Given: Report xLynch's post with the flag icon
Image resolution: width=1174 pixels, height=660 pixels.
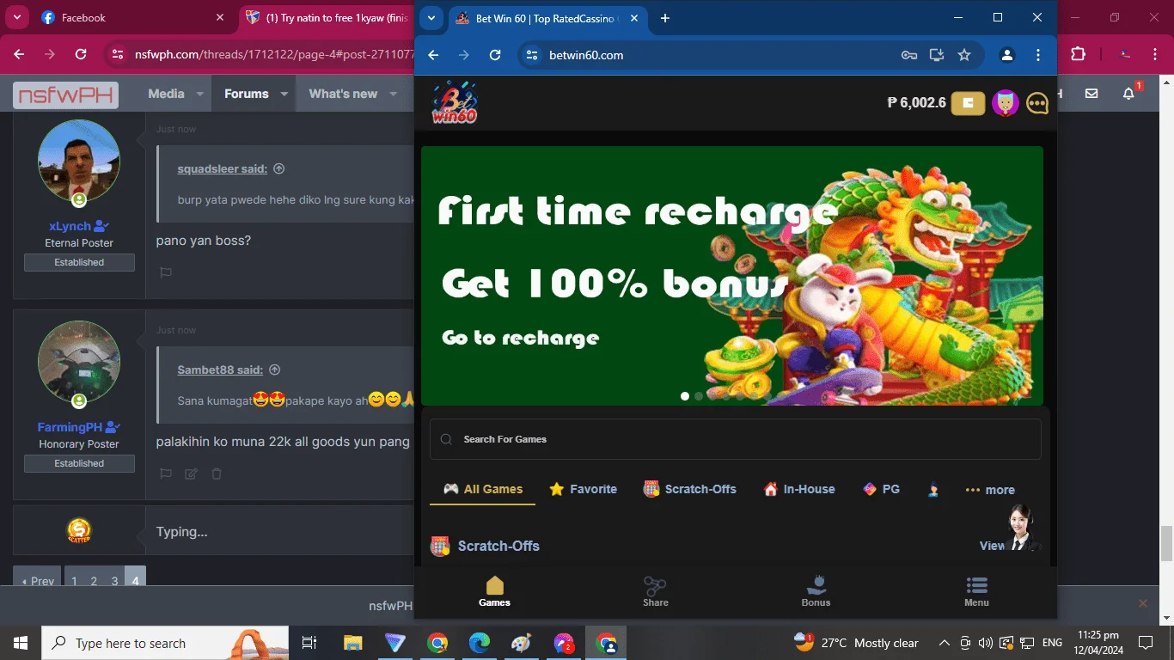Looking at the screenshot, I should (166, 272).
